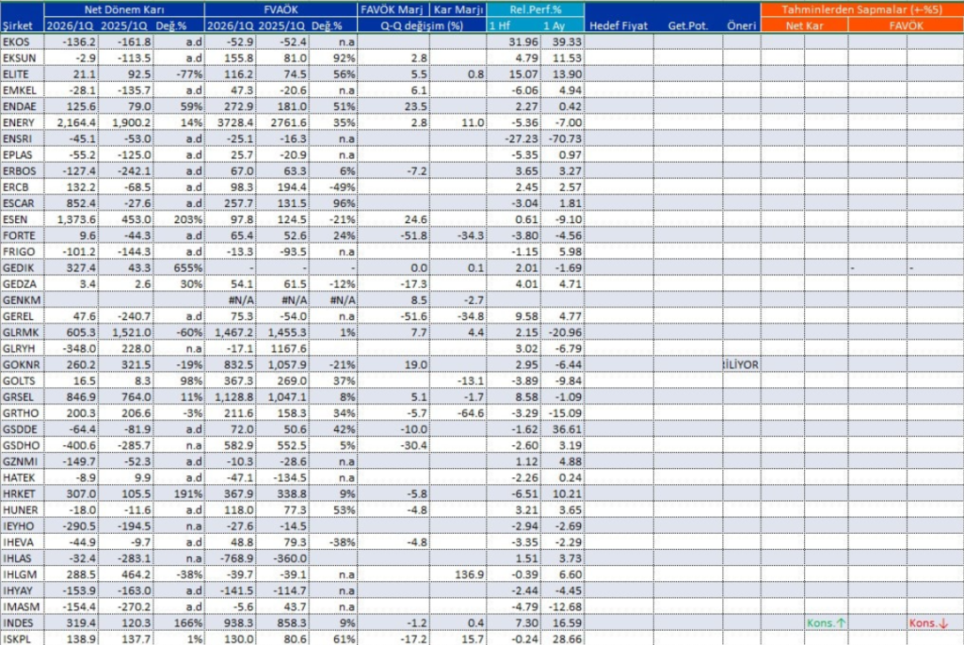Select the İLİYOR cell in GOKNR row
The height and width of the screenshot is (645, 964).
pos(742,364)
